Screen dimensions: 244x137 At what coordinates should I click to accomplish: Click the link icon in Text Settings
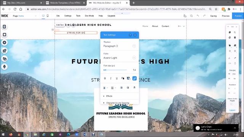(x=135, y=78)
